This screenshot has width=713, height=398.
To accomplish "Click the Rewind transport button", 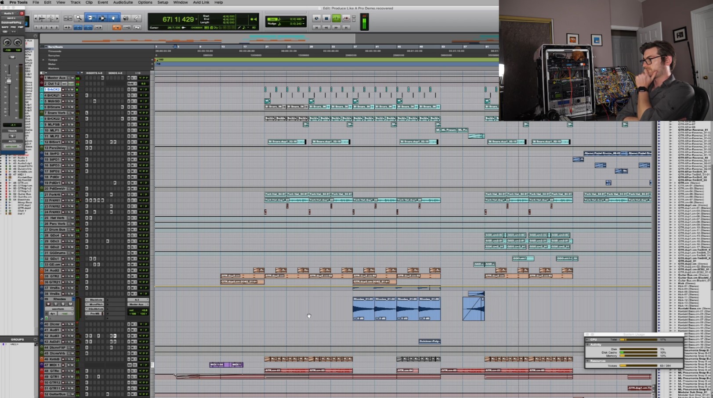I will [326, 27].
